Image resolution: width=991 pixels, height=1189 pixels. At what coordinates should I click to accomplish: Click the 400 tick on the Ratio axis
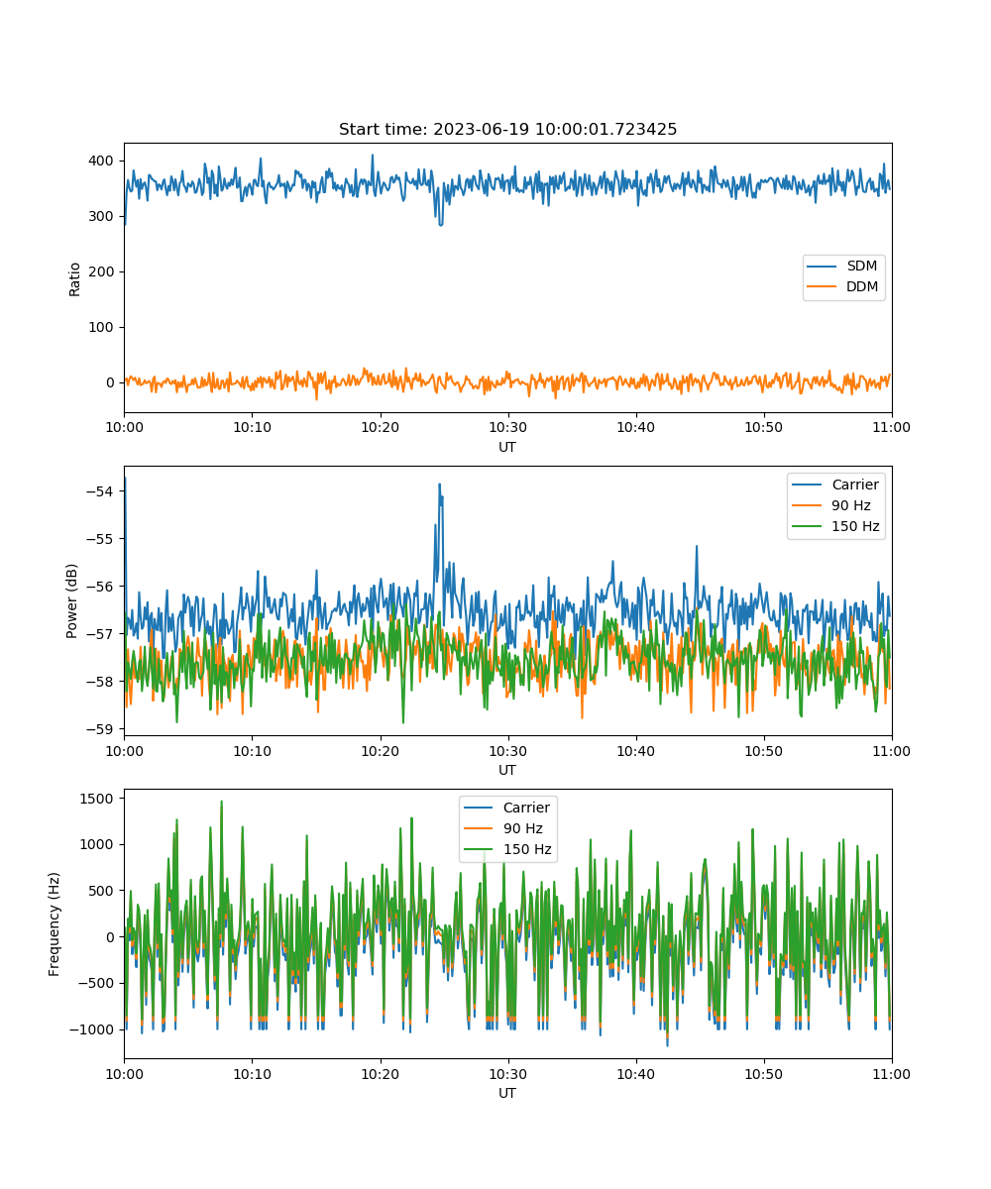click(x=101, y=161)
